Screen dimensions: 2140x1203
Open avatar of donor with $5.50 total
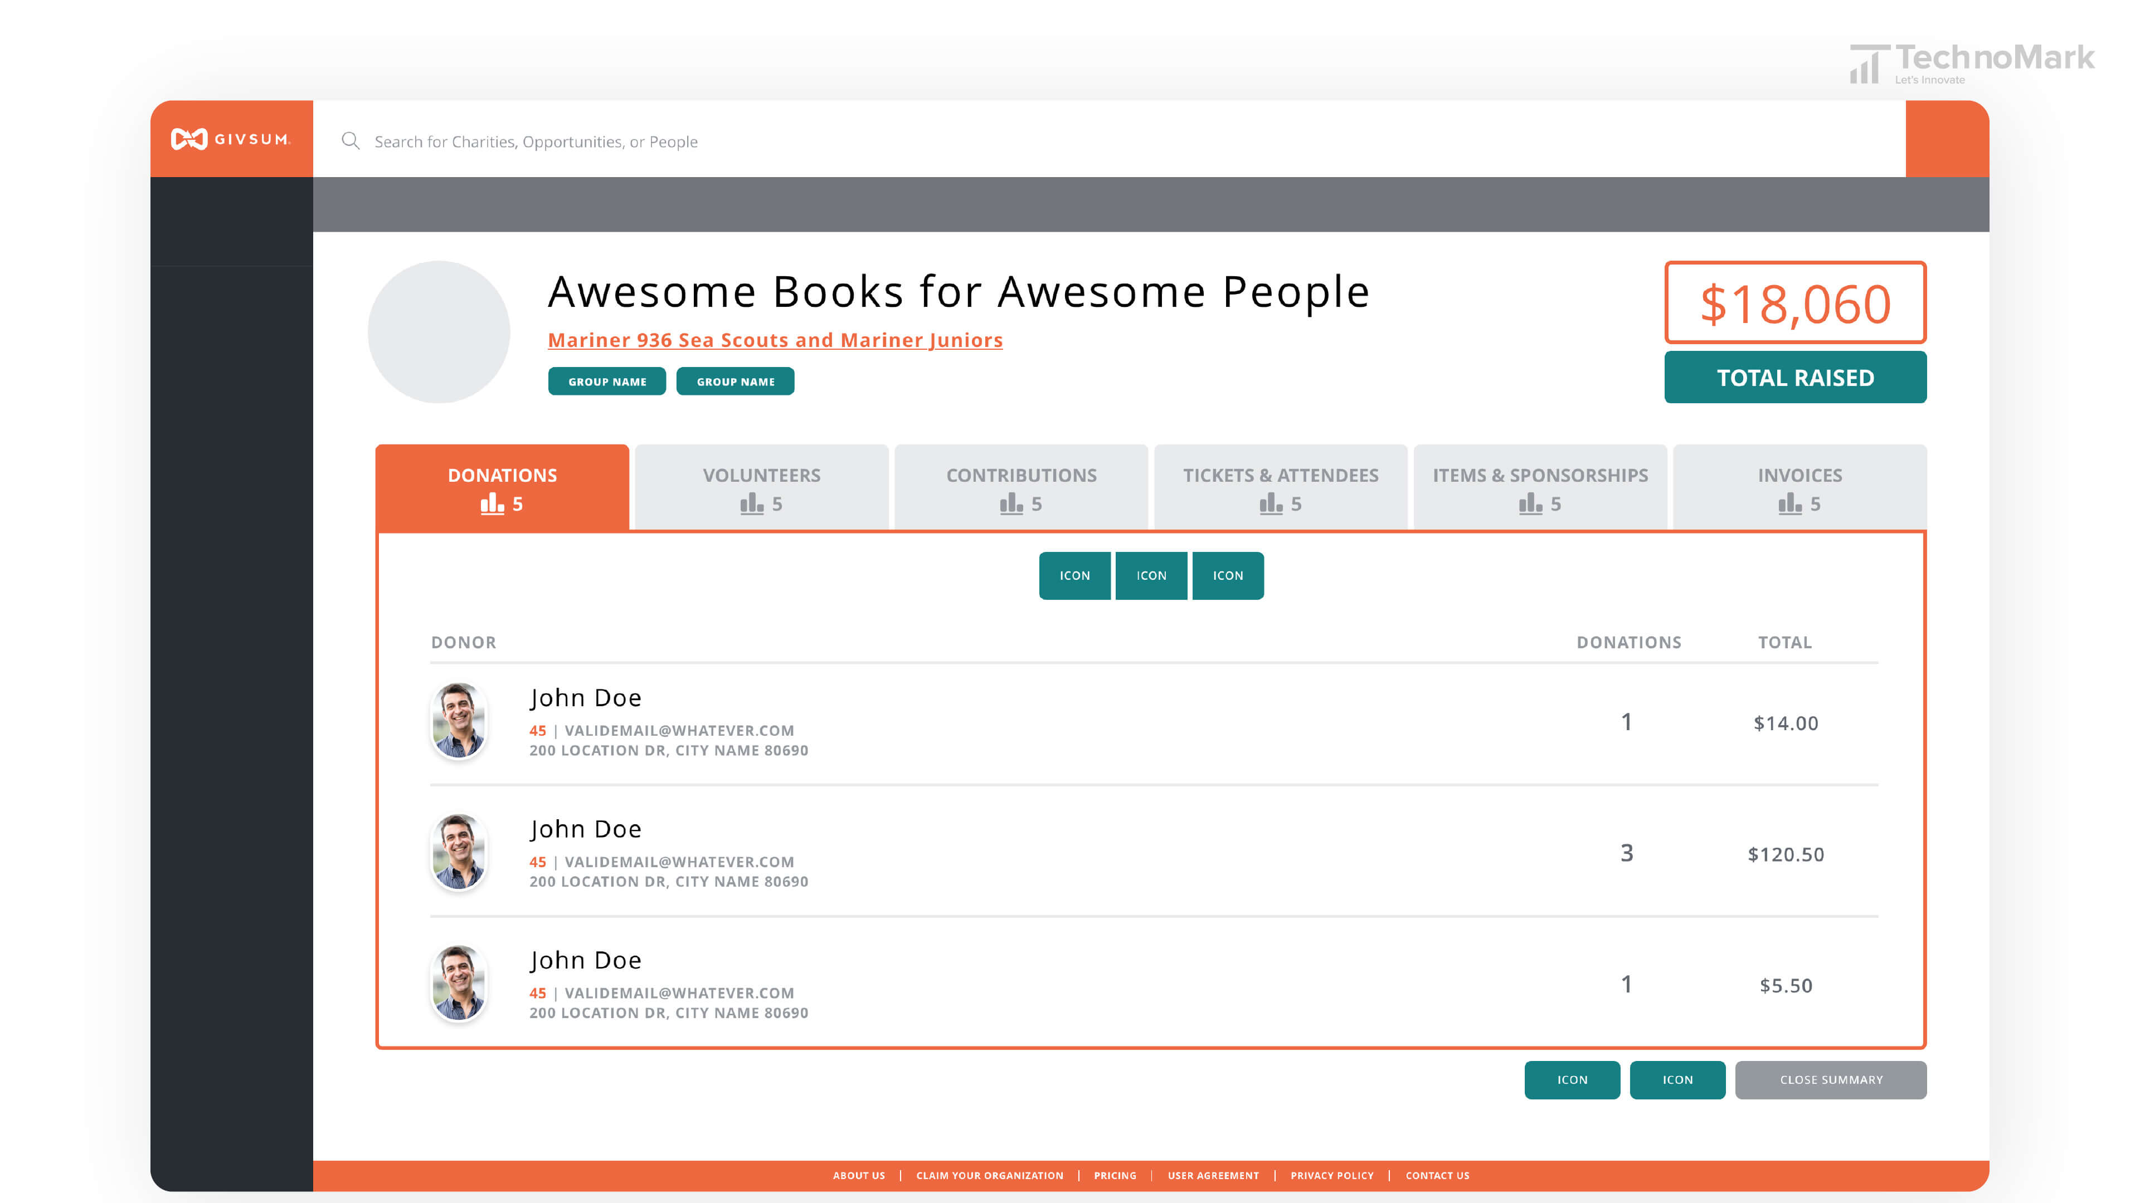point(459,983)
